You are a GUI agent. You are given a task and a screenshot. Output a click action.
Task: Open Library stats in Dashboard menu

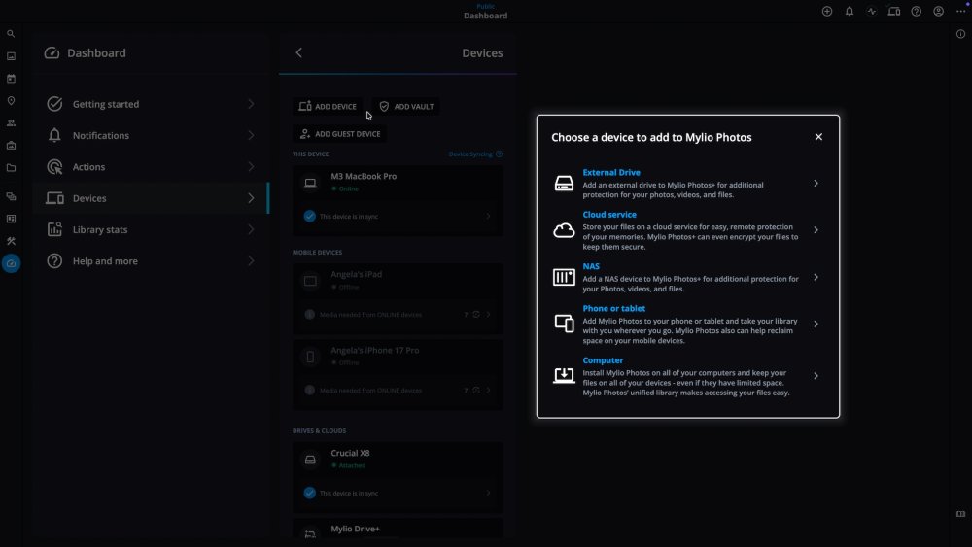[151, 229]
